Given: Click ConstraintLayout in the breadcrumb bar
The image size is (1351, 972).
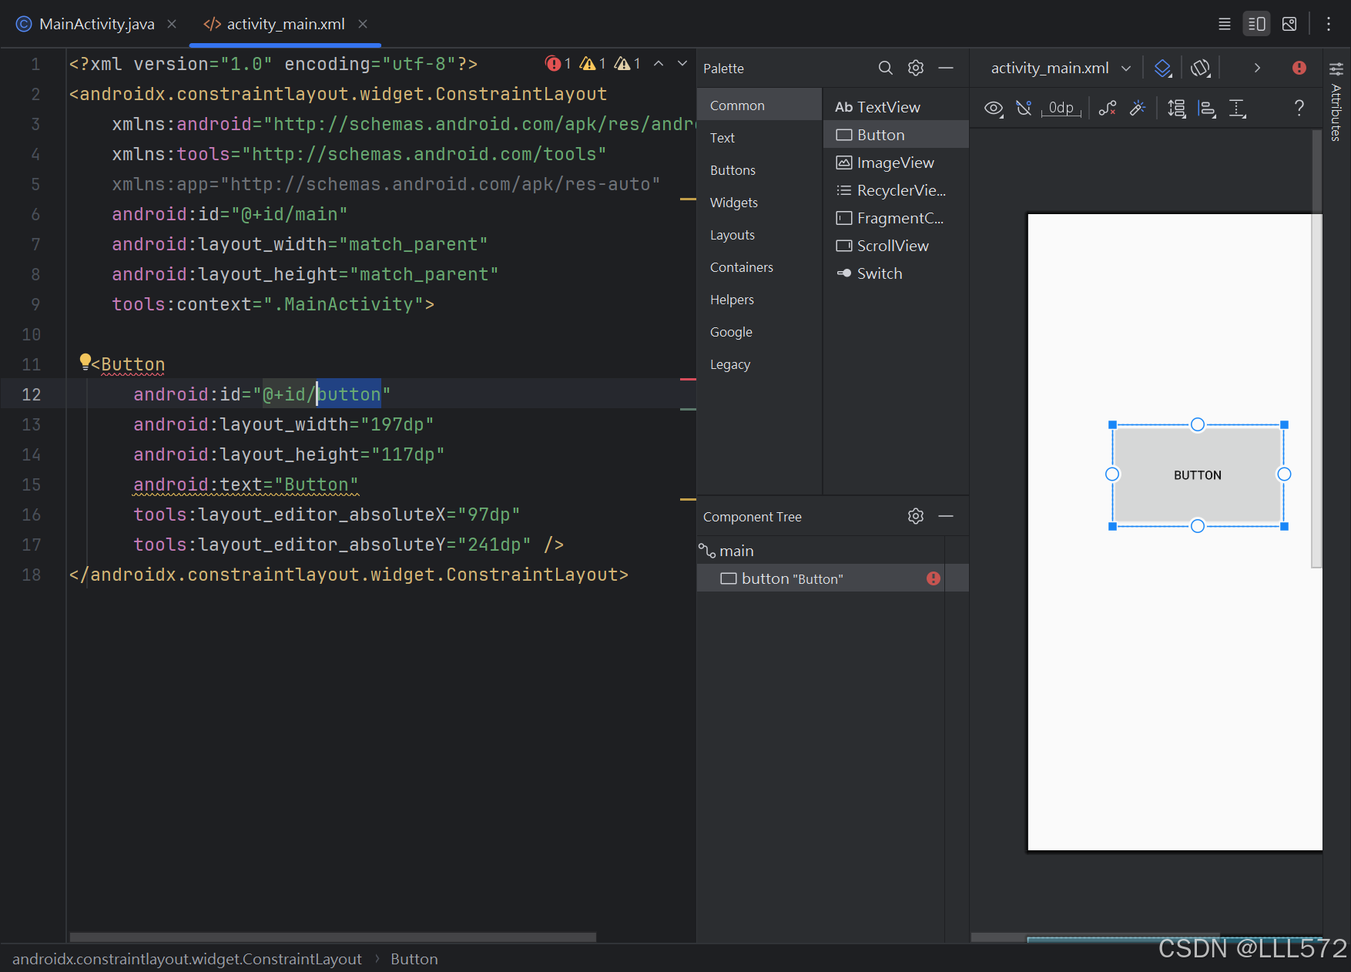Looking at the screenshot, I should pyautogui.click(x=187, y=959).
